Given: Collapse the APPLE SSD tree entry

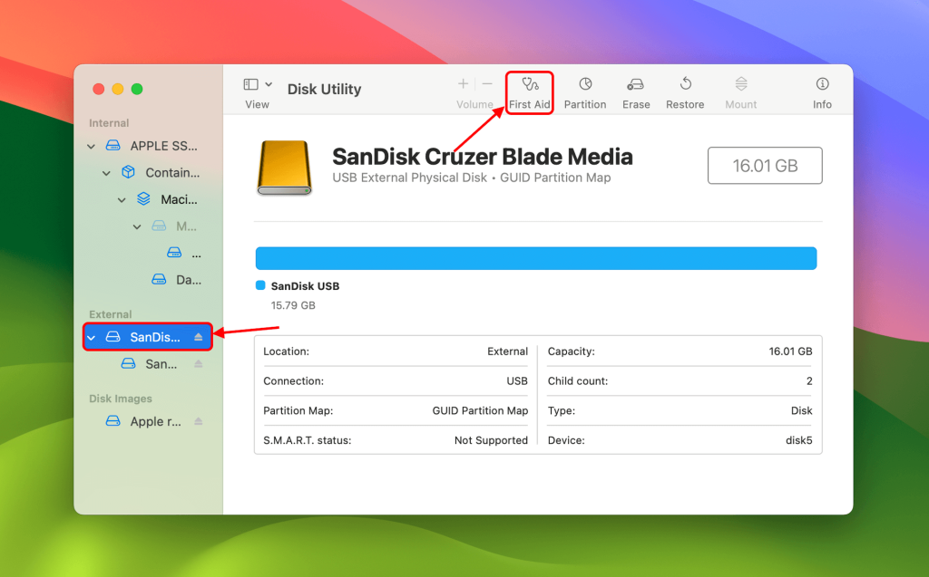Looking at the screenshot, I should 91,145.
